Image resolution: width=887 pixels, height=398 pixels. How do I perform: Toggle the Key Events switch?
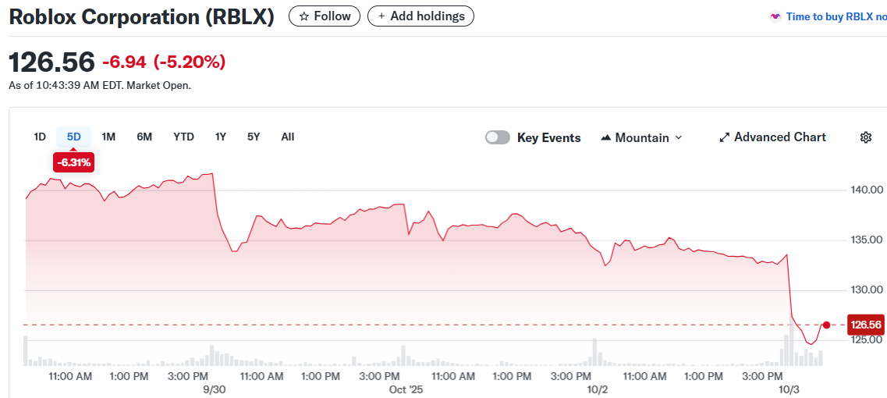point(498,137)
